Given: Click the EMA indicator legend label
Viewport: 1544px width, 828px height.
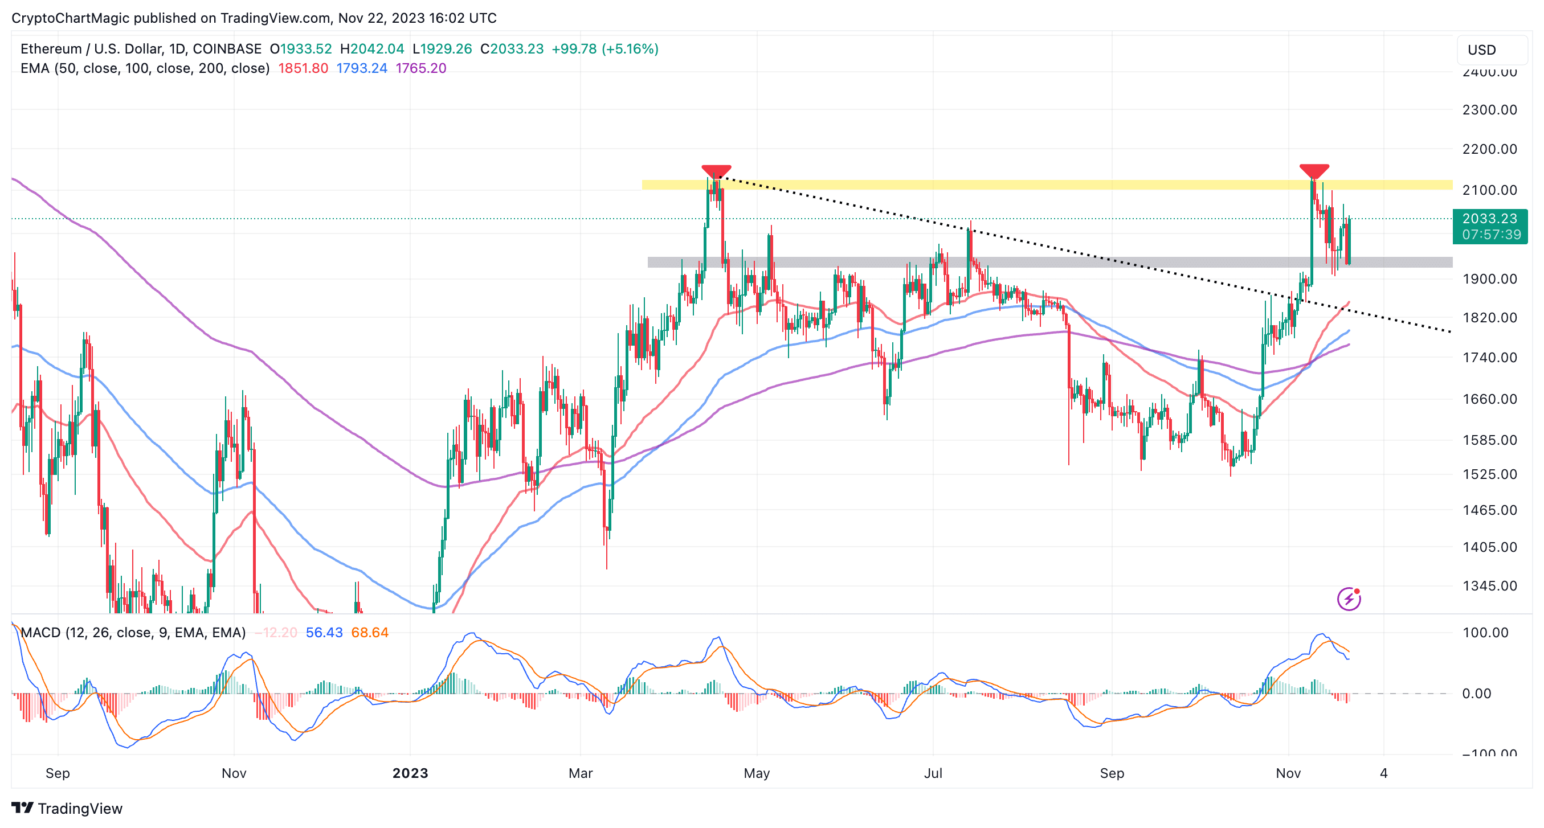Looking at the screenshot, I should pos(145,68).
